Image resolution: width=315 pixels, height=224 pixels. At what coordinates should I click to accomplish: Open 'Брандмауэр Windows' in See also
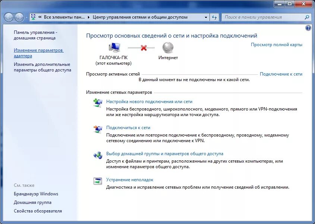tap(36, 194)
